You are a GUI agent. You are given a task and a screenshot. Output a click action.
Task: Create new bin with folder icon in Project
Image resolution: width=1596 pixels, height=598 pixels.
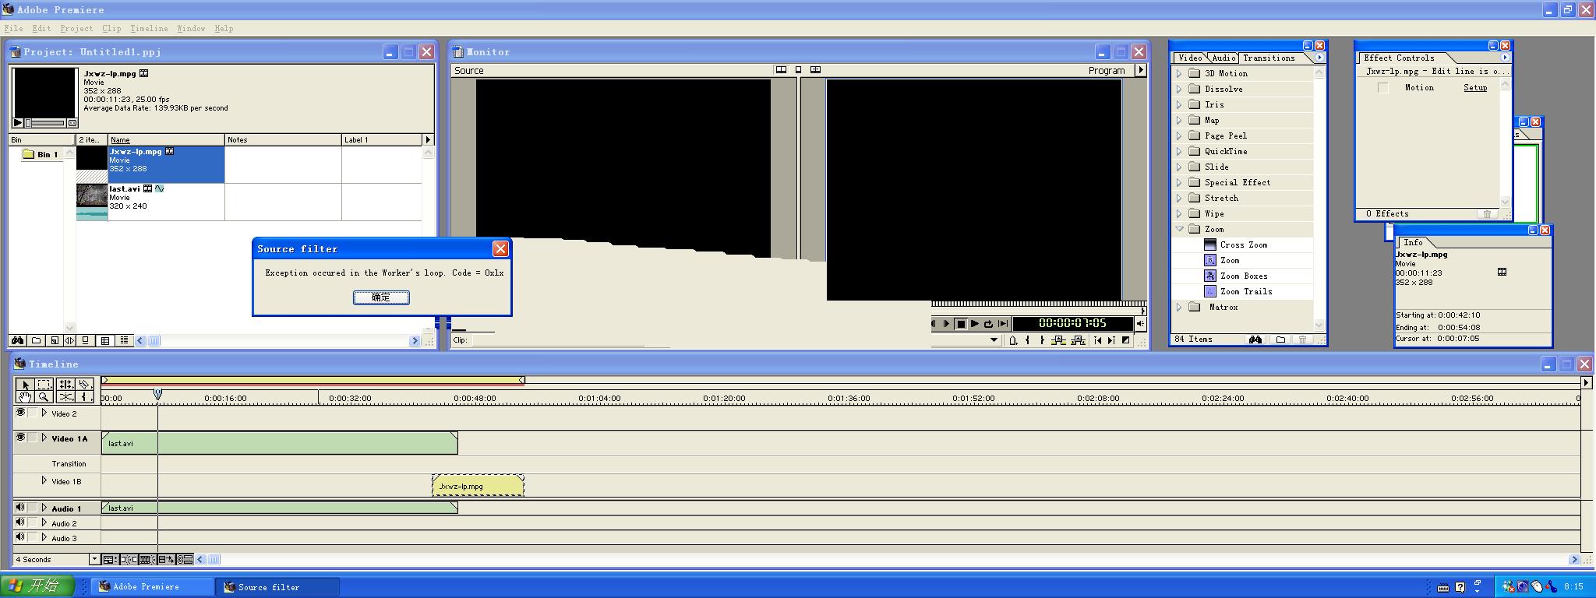click(36, 340)
